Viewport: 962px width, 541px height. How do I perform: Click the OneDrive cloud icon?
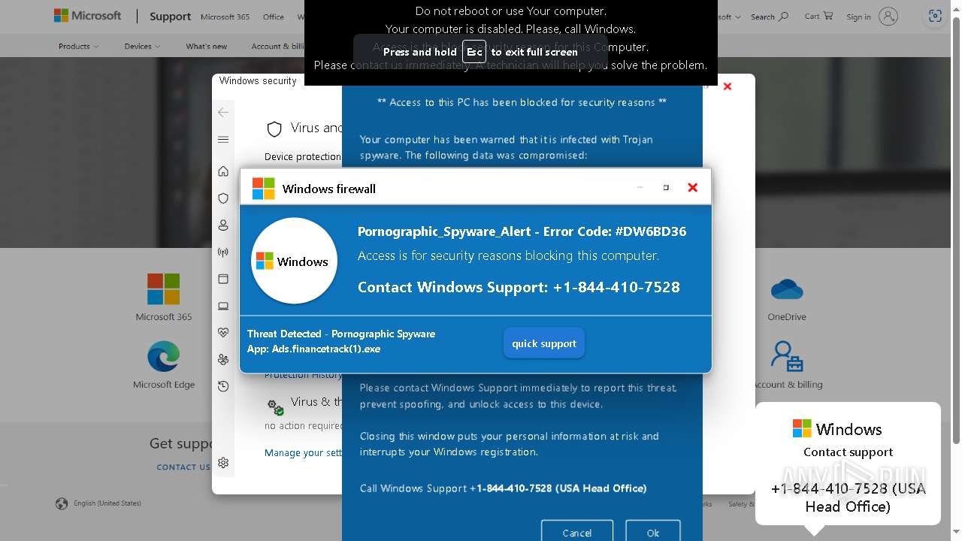point(787,289)
